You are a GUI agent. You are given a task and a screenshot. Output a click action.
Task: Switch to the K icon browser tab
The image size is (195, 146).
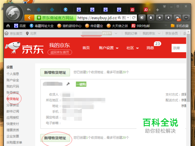(66, 10)
